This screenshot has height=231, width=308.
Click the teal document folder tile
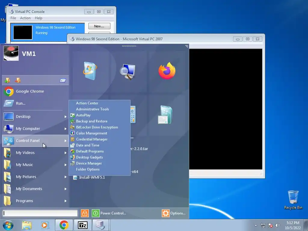tap(165, 115)
